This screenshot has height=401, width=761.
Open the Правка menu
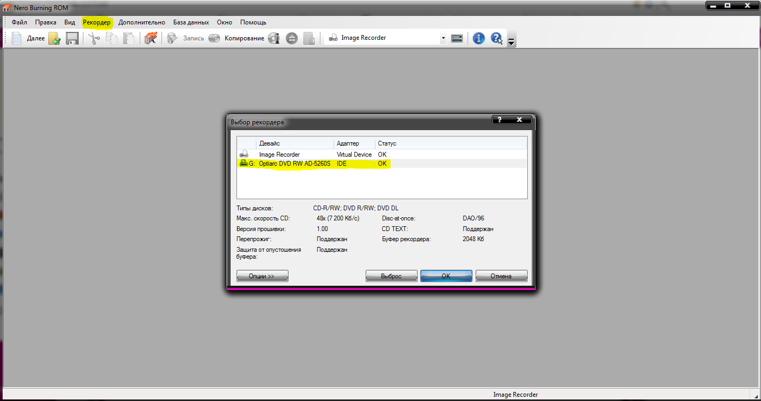[46, 22]
